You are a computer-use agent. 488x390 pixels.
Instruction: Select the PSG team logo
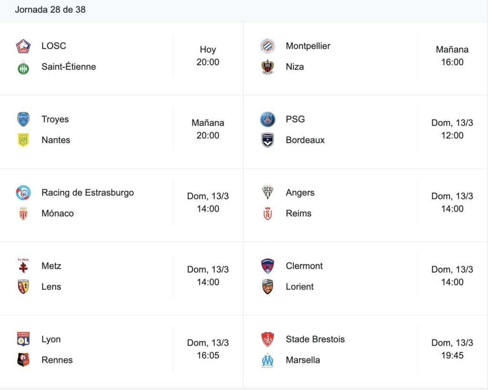268,120
